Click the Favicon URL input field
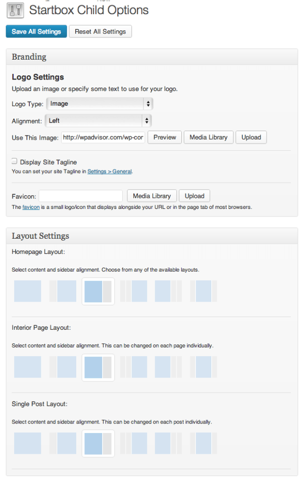303x479 pixels. (81, 196)
